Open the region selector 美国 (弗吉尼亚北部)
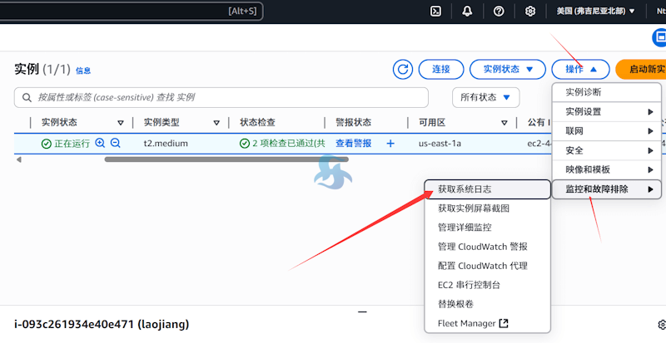This screenshot has width=666, height=343. pyautogui.click(x=595, y=12)
